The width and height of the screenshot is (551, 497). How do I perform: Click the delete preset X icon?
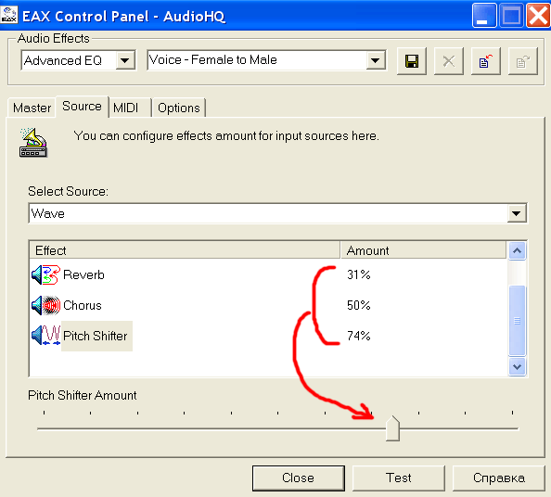[x=449, y=61]
